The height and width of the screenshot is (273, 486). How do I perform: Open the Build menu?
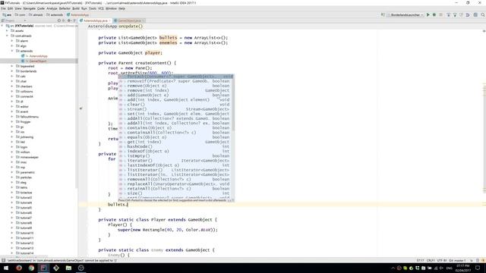(76, 8)
